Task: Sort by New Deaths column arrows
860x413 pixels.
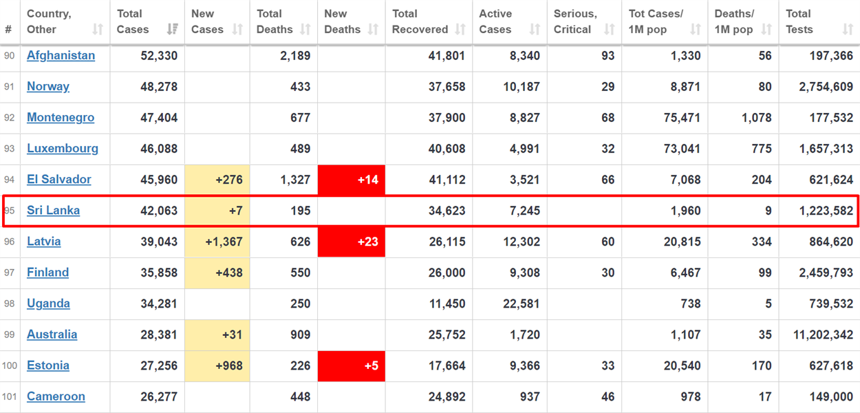Action: coord(373,30)
